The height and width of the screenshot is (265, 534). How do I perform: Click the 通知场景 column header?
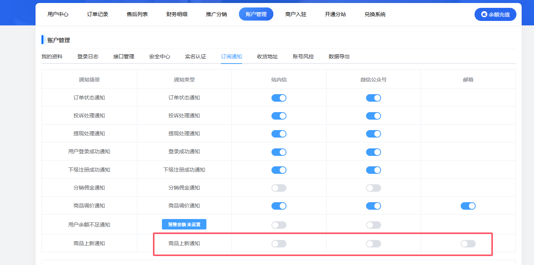tap(89, 80)
